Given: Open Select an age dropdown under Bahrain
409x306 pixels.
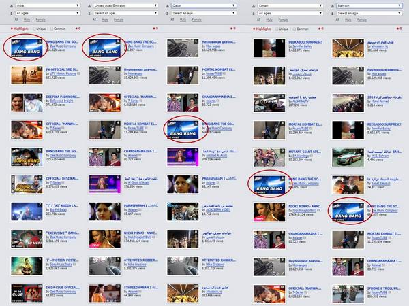Looking at the screenshot, I should [369, 13].
